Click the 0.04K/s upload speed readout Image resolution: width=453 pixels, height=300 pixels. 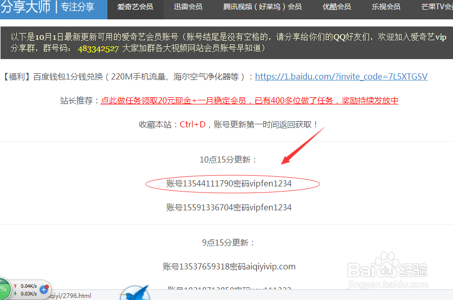pyautogui.click(x=29, y=286)
